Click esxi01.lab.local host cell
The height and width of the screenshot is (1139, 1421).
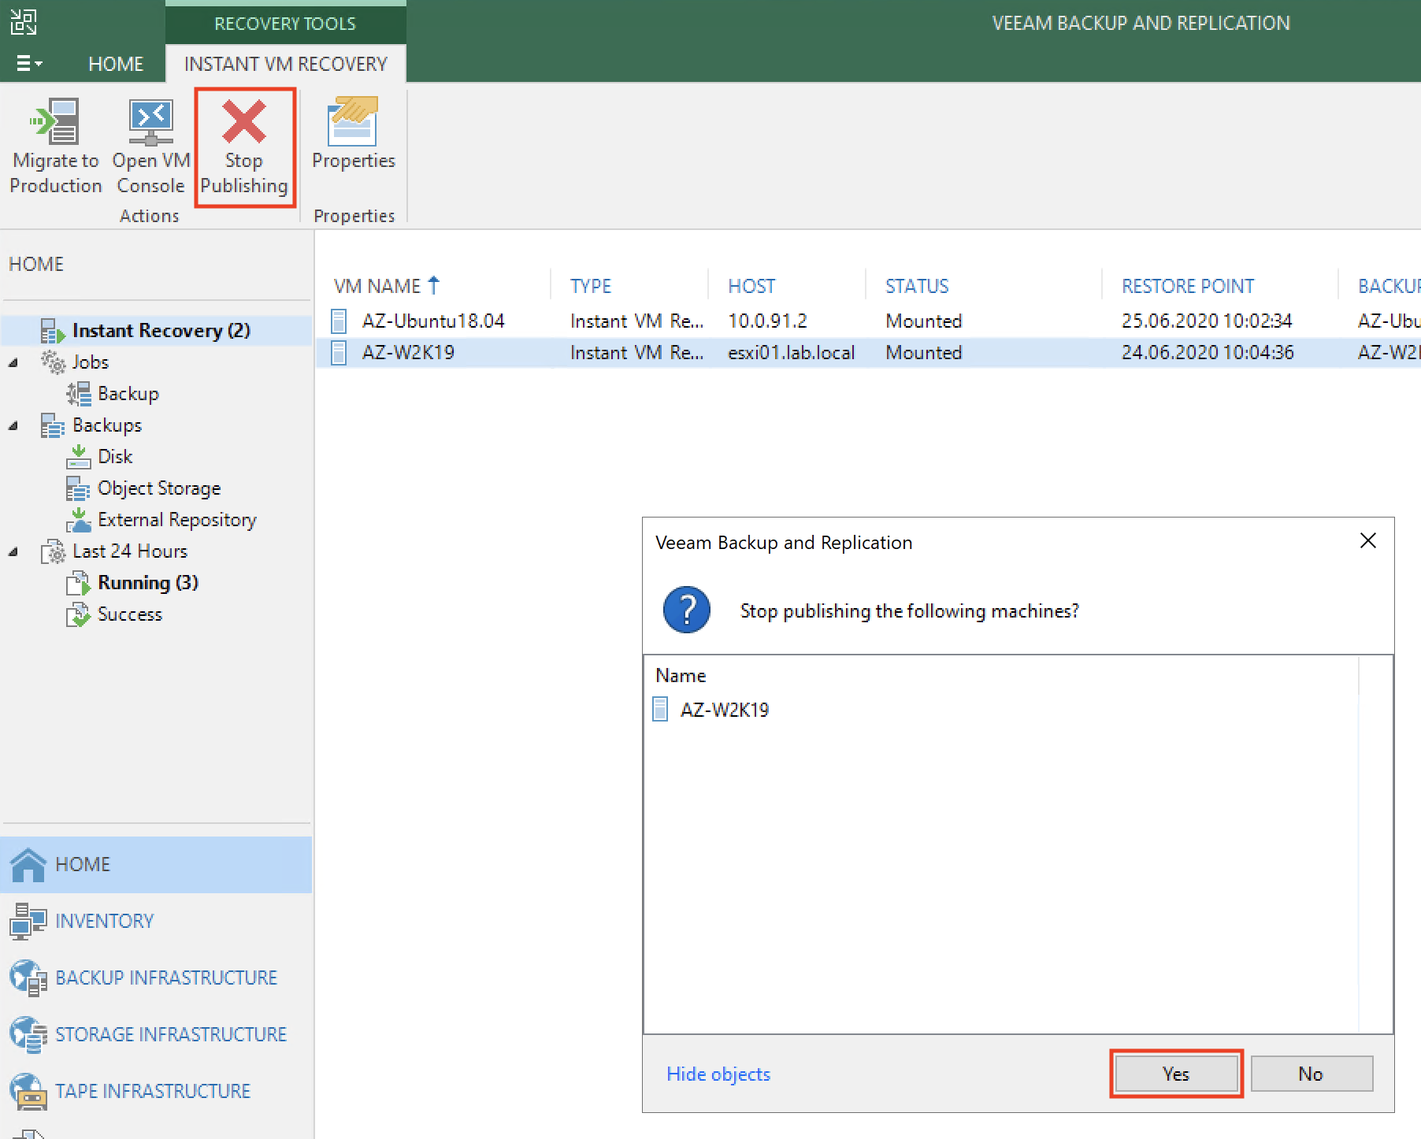791,352
